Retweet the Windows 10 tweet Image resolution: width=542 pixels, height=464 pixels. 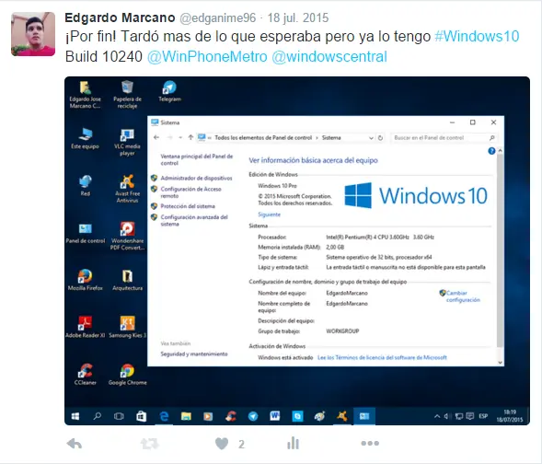click(149, 444)
